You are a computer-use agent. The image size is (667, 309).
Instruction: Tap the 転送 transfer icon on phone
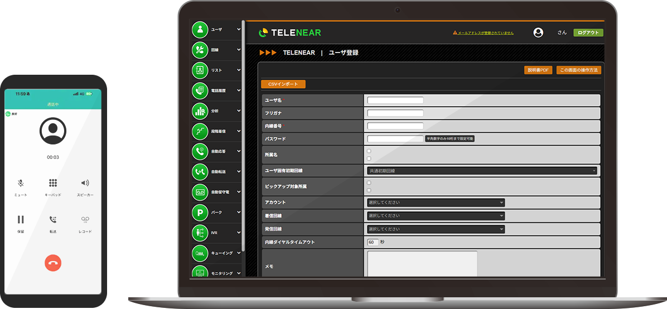point(53,220)
